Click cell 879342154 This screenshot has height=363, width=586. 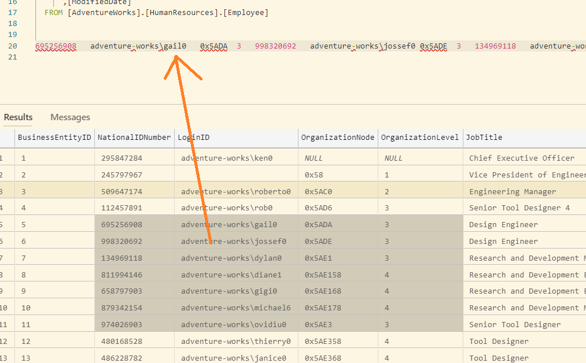point(135,308)
